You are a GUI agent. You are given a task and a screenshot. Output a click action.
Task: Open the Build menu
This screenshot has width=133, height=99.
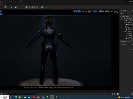point(5,1)
